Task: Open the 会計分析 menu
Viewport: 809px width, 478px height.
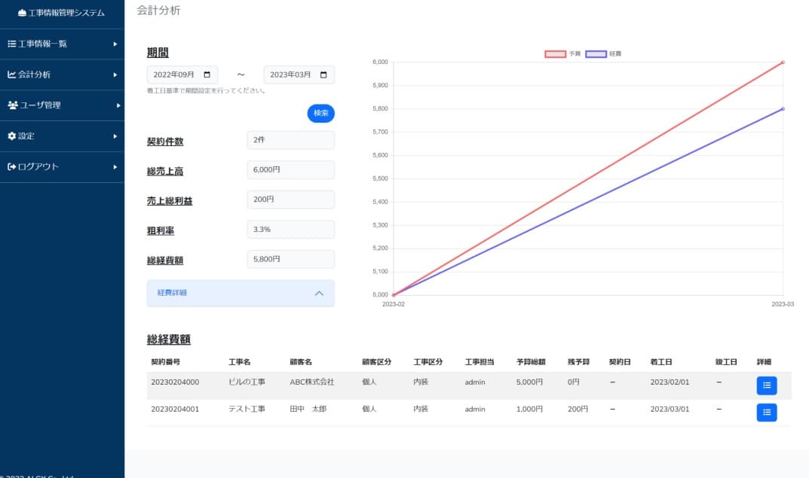Action: click(x=62, y=75)
